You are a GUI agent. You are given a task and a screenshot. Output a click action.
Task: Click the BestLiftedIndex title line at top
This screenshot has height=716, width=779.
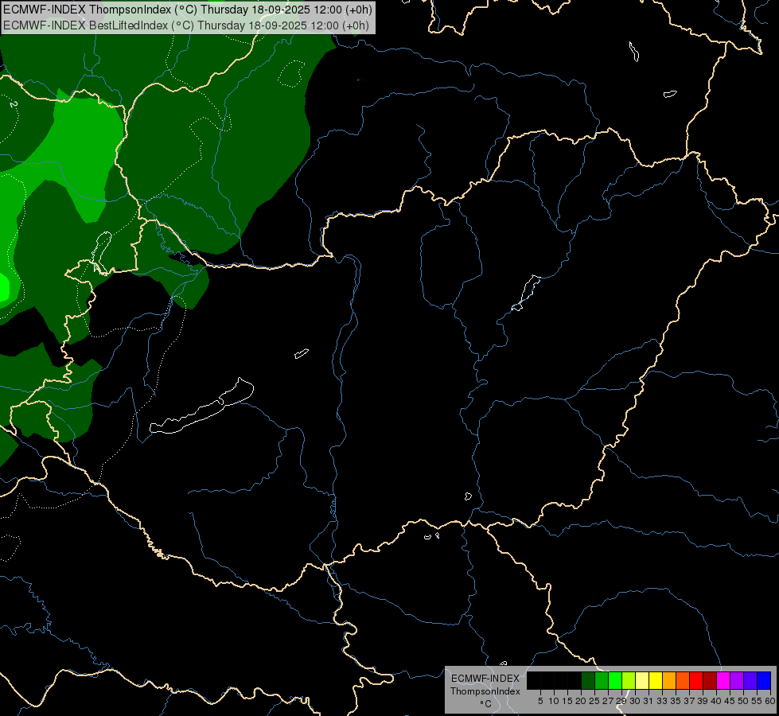[x=186, y=25]
